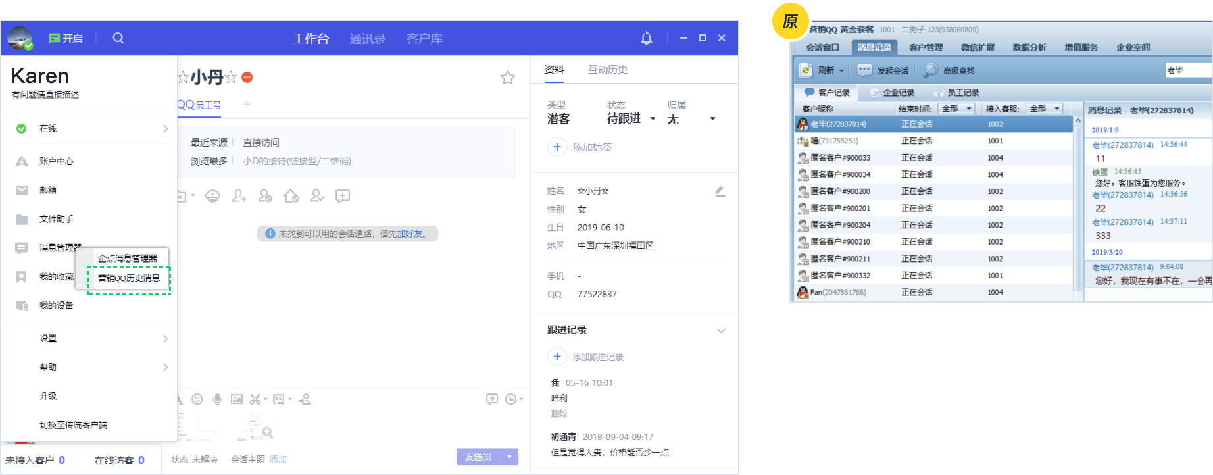Toggle the green 开启 switch in header
The width and height of the screenshot is (1213, 475).
point(66,38)
